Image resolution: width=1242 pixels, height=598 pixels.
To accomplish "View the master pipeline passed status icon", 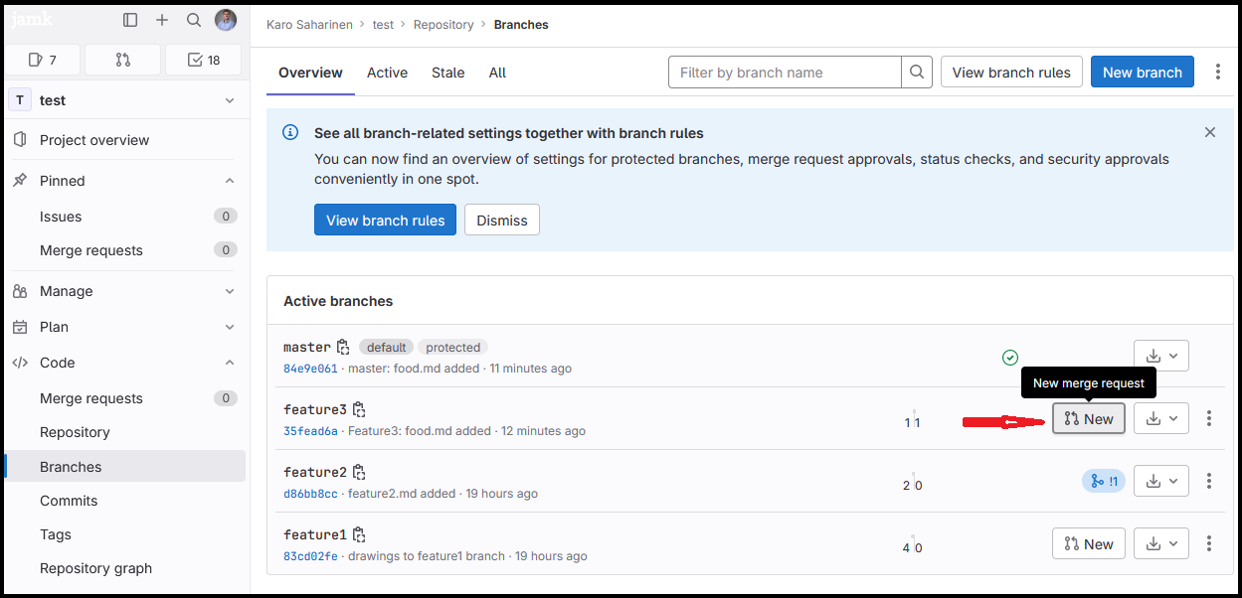I will pos(1010,358).
